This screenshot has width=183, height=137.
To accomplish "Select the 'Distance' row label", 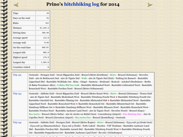I will 17,28.
